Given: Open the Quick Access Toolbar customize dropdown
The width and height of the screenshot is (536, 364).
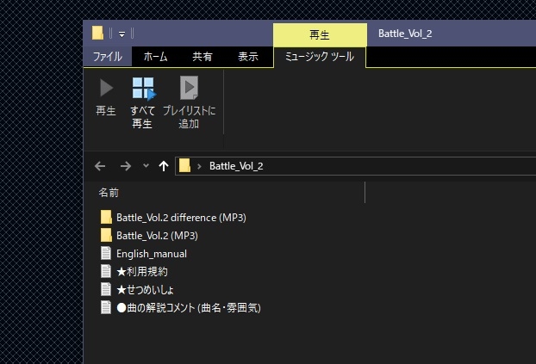Looking at the screenshot, I should pyautogui.click(x=122, y=34).
